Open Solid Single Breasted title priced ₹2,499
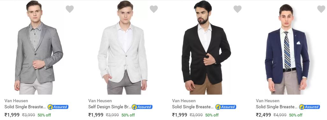Image resolution: width=327 pixels, height=120 pixels. [x=276, y=107]
